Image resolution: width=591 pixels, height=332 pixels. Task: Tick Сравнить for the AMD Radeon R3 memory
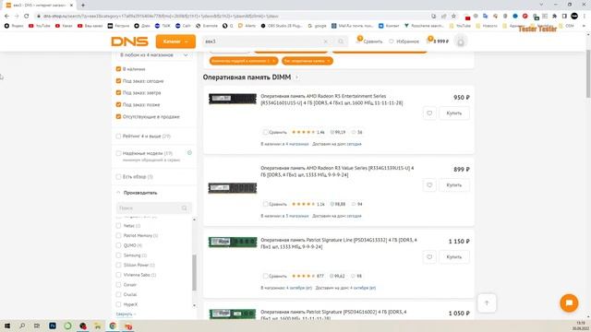(265, 204)
